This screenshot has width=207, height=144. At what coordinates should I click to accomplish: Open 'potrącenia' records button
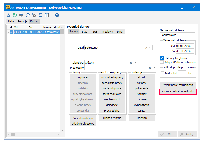tap(141, 88)
